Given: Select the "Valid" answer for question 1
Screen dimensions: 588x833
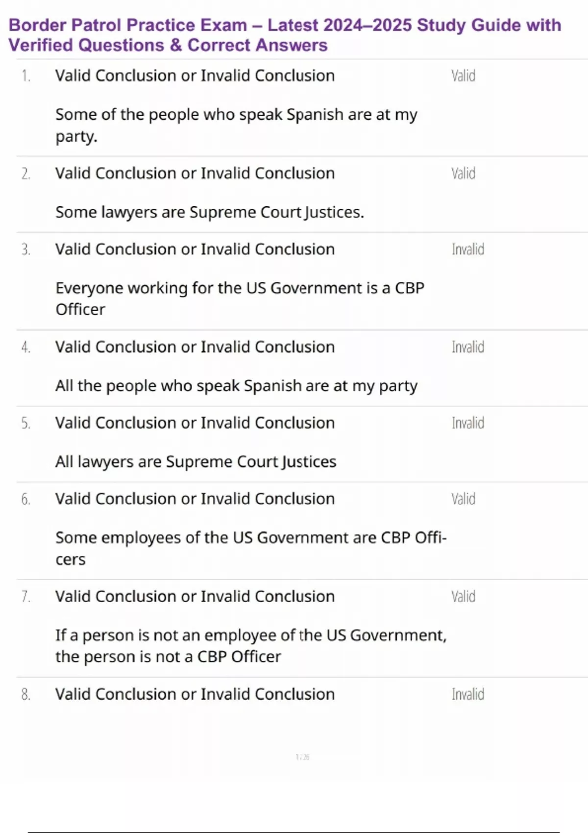Looking at the screenshot, I should click(463, 76).
